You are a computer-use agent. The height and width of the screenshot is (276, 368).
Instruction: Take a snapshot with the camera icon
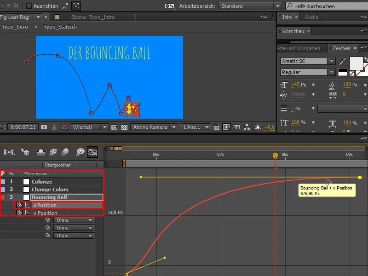click(x=44, y=127)
